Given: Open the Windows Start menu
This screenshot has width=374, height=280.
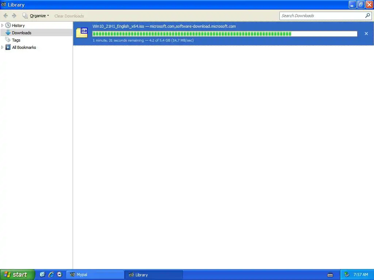Looking at the screenshot, I should [x=17, y=275].
